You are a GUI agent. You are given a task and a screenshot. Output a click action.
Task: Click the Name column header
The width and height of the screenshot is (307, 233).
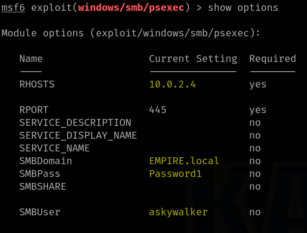coord(31,59)
